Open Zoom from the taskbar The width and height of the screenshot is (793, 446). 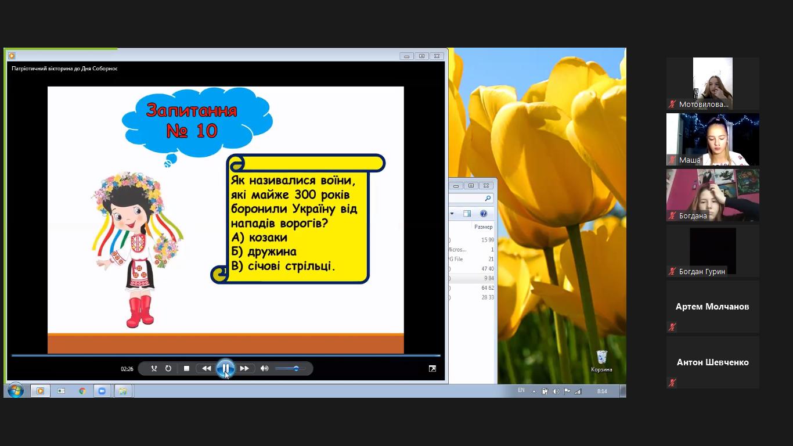[102, 391]
